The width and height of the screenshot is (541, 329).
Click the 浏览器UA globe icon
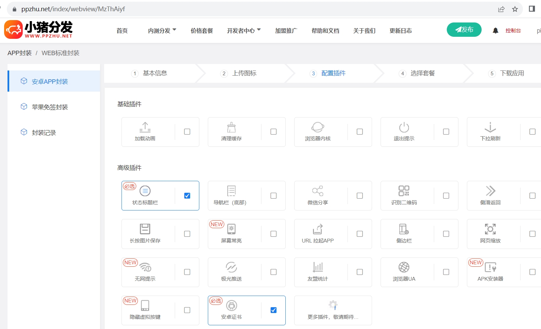point(404,267)
